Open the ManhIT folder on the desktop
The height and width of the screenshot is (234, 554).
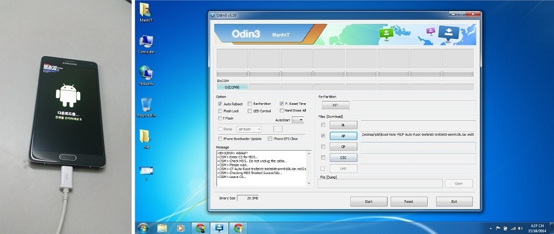pyautogui.click(x=146, y=10)
